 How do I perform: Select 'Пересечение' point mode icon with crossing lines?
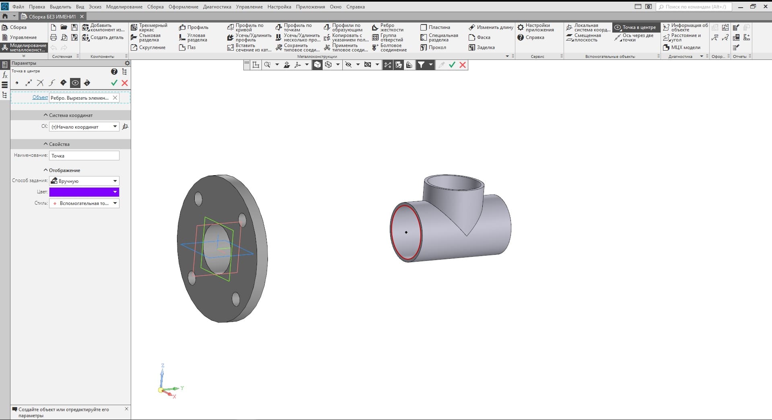coord(40,83)
